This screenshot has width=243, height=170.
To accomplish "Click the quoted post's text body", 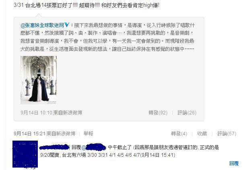I will pos(107,37).
